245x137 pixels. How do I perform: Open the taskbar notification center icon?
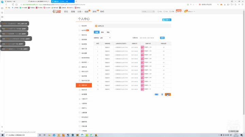tap(242, 135)
